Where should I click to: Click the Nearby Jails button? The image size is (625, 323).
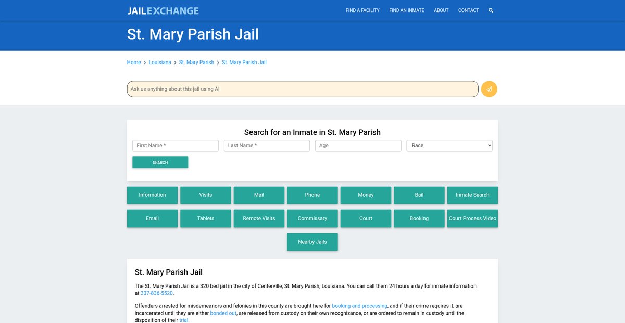click(x=312, y=242)
